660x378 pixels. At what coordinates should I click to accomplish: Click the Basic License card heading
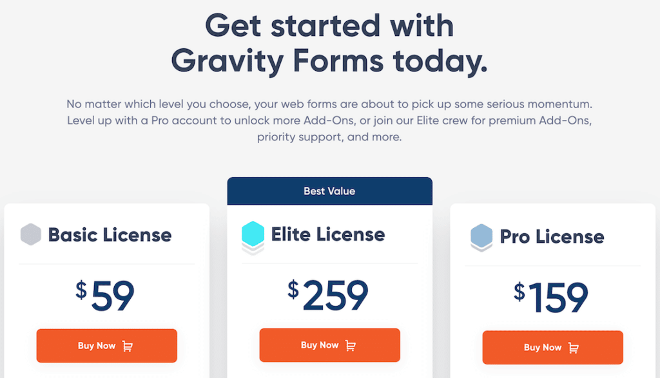(110, 235)
